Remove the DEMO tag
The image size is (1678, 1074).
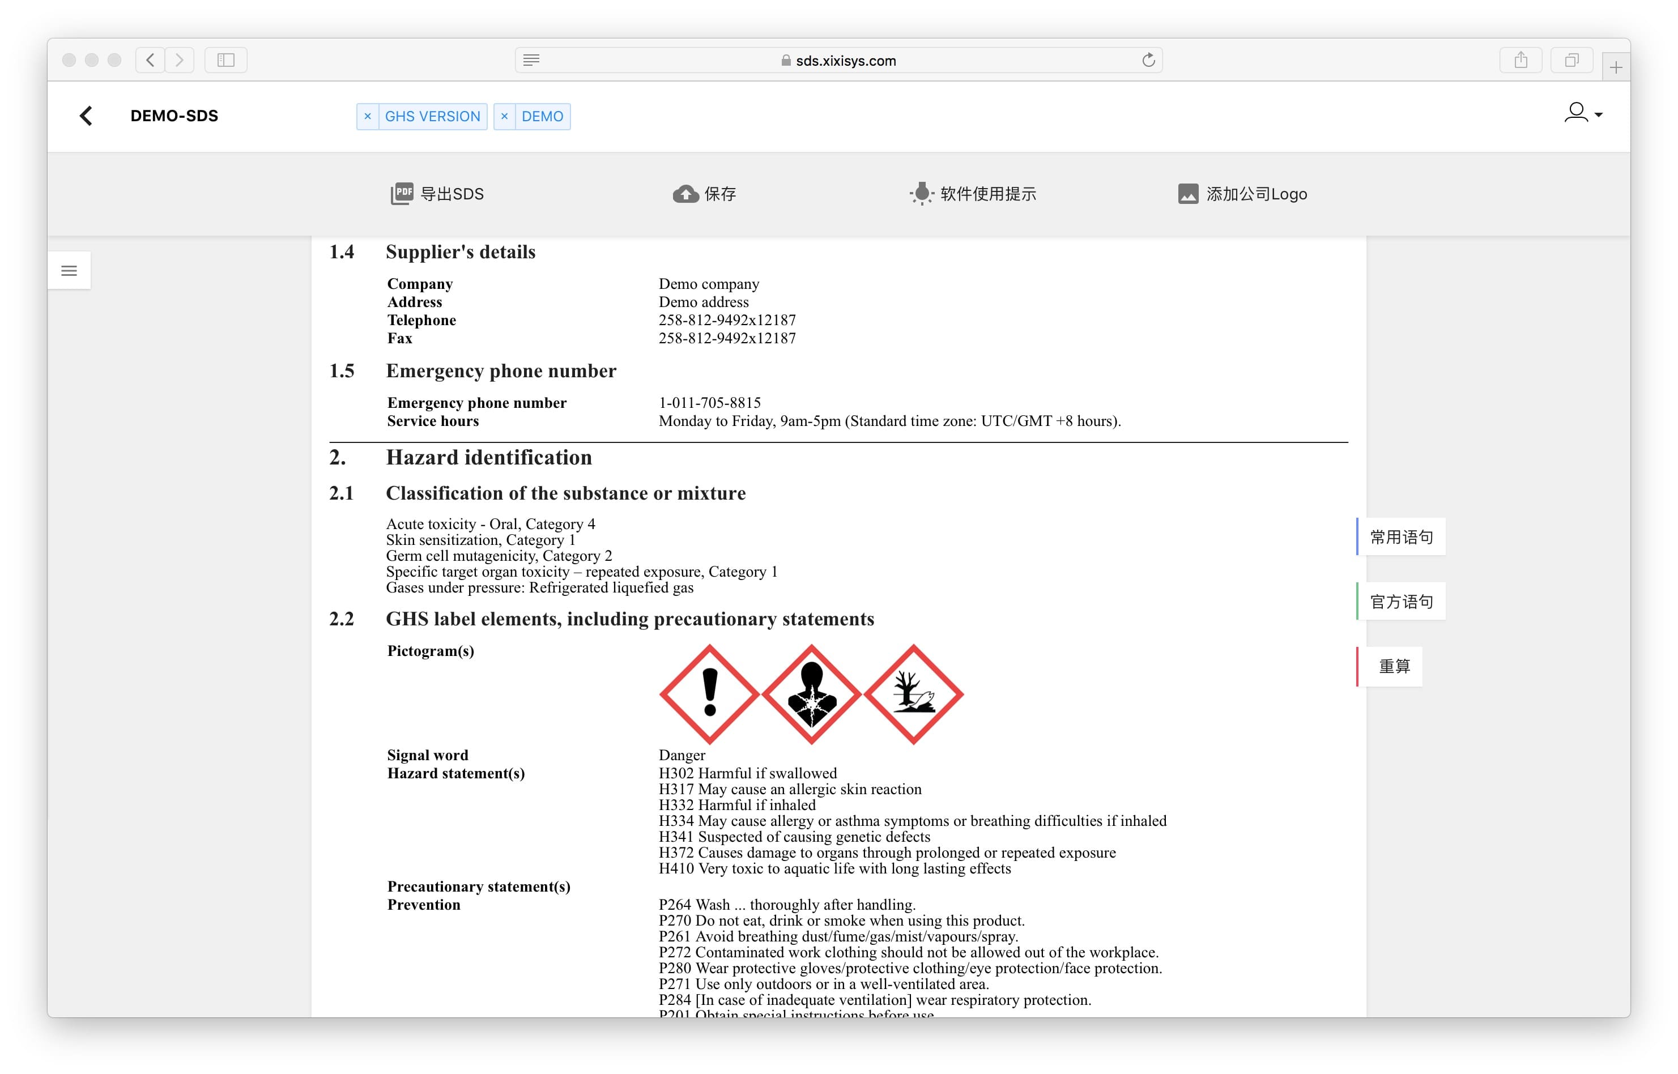[504, 117]
